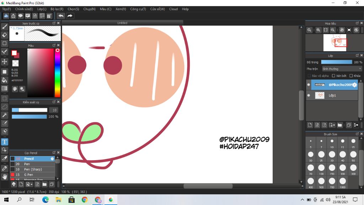The height and width of the screenshot is (205, 364).
Task: Switch to the Untitled canvas tab
Action: point(122,23)
